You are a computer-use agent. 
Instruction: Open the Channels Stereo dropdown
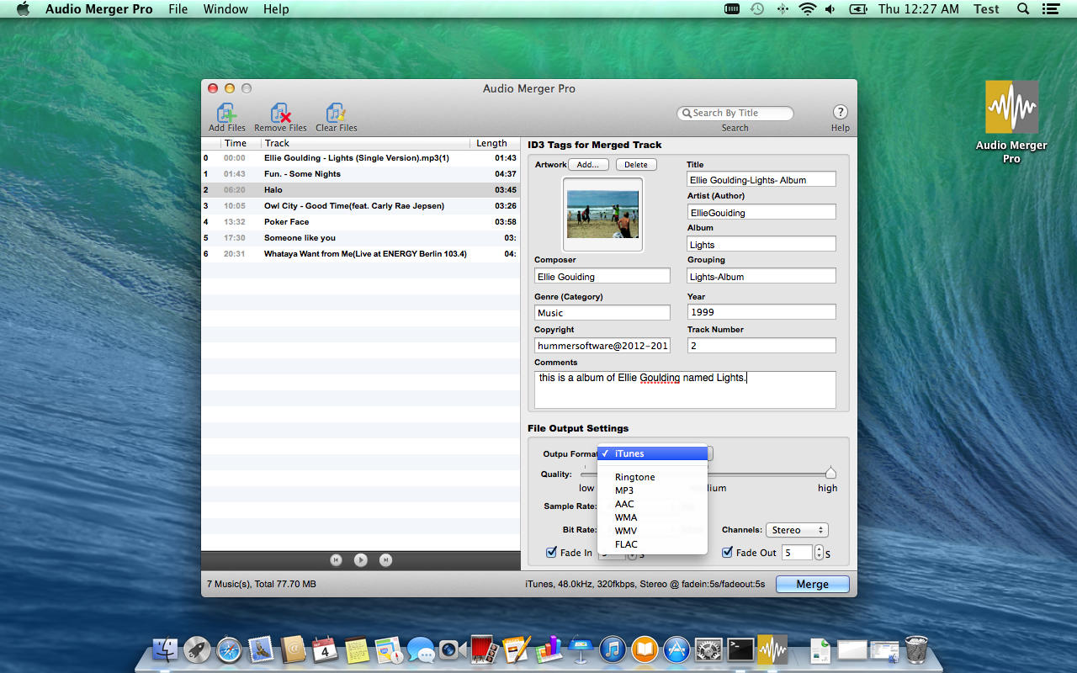(797, 530)
